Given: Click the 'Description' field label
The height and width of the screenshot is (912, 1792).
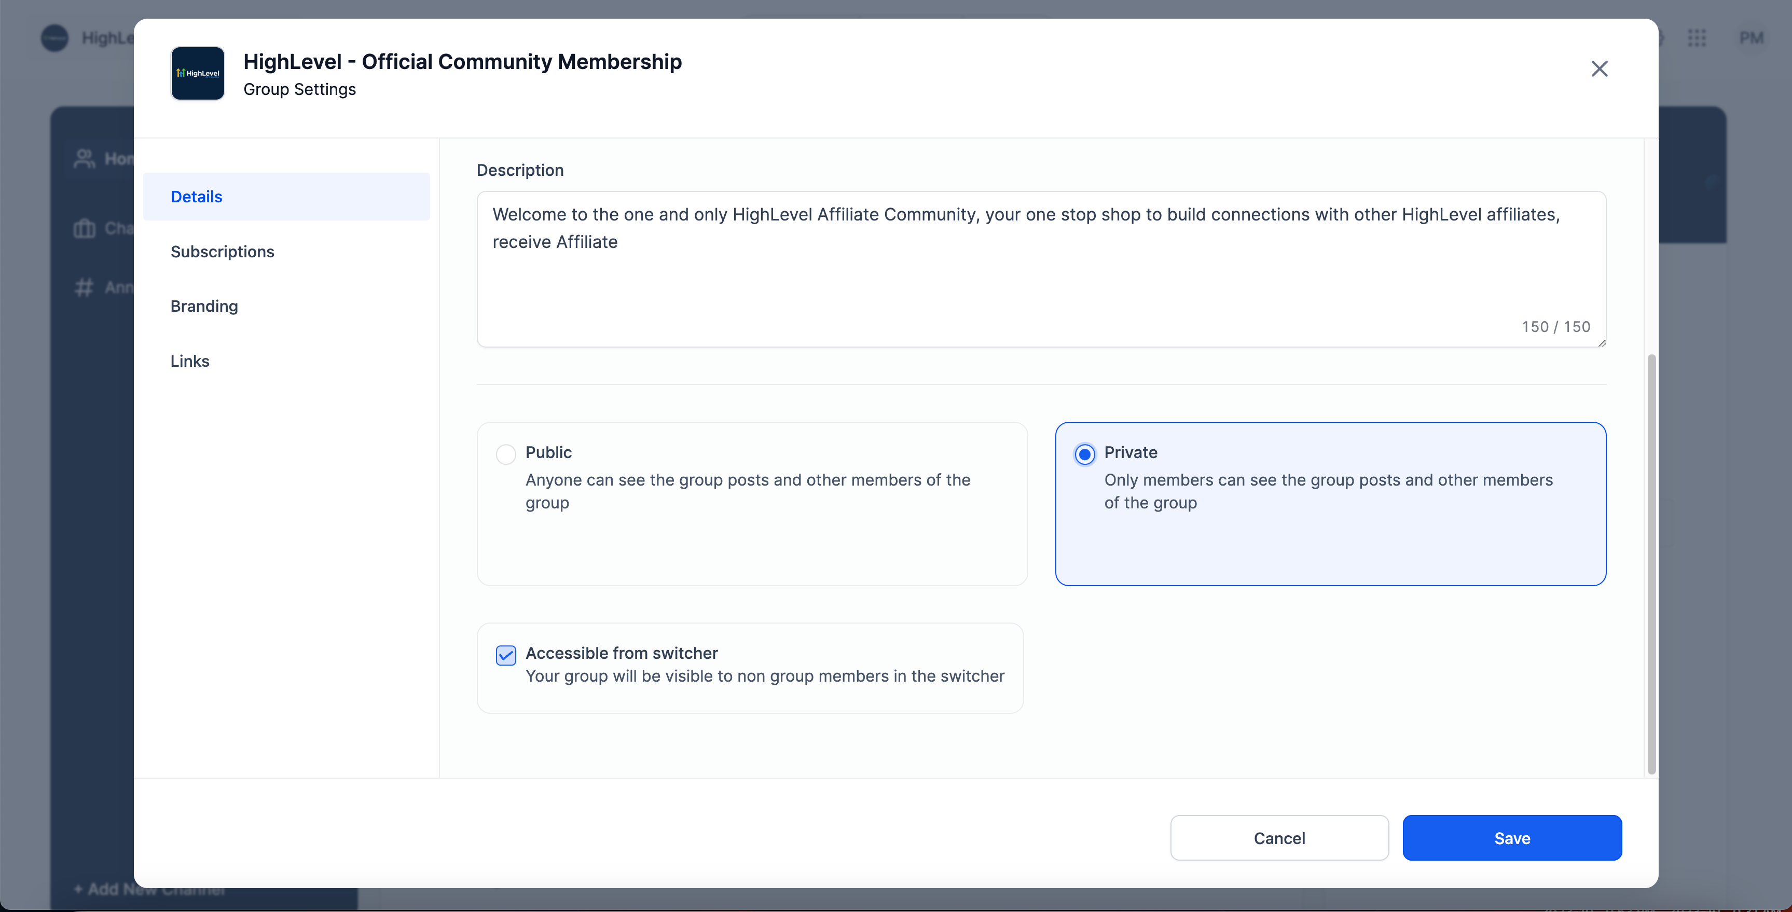Looking at the screenshot, I should 520,171.
